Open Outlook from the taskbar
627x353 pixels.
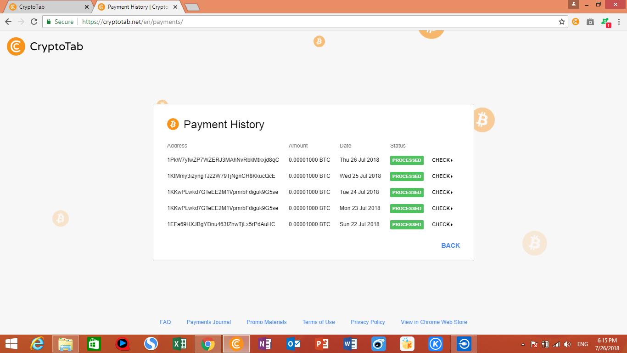coord(293,343)
